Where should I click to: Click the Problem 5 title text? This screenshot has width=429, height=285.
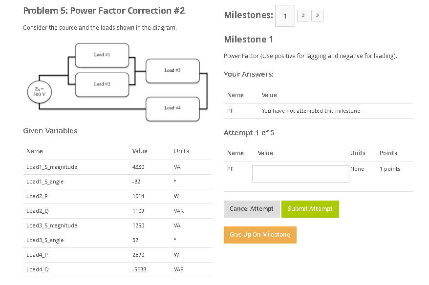tap(104, 10)
